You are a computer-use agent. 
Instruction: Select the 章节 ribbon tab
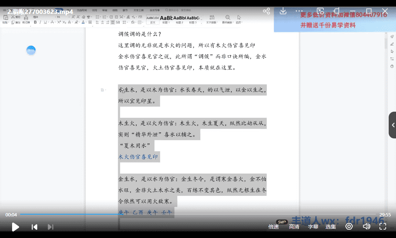click(125, 11)
